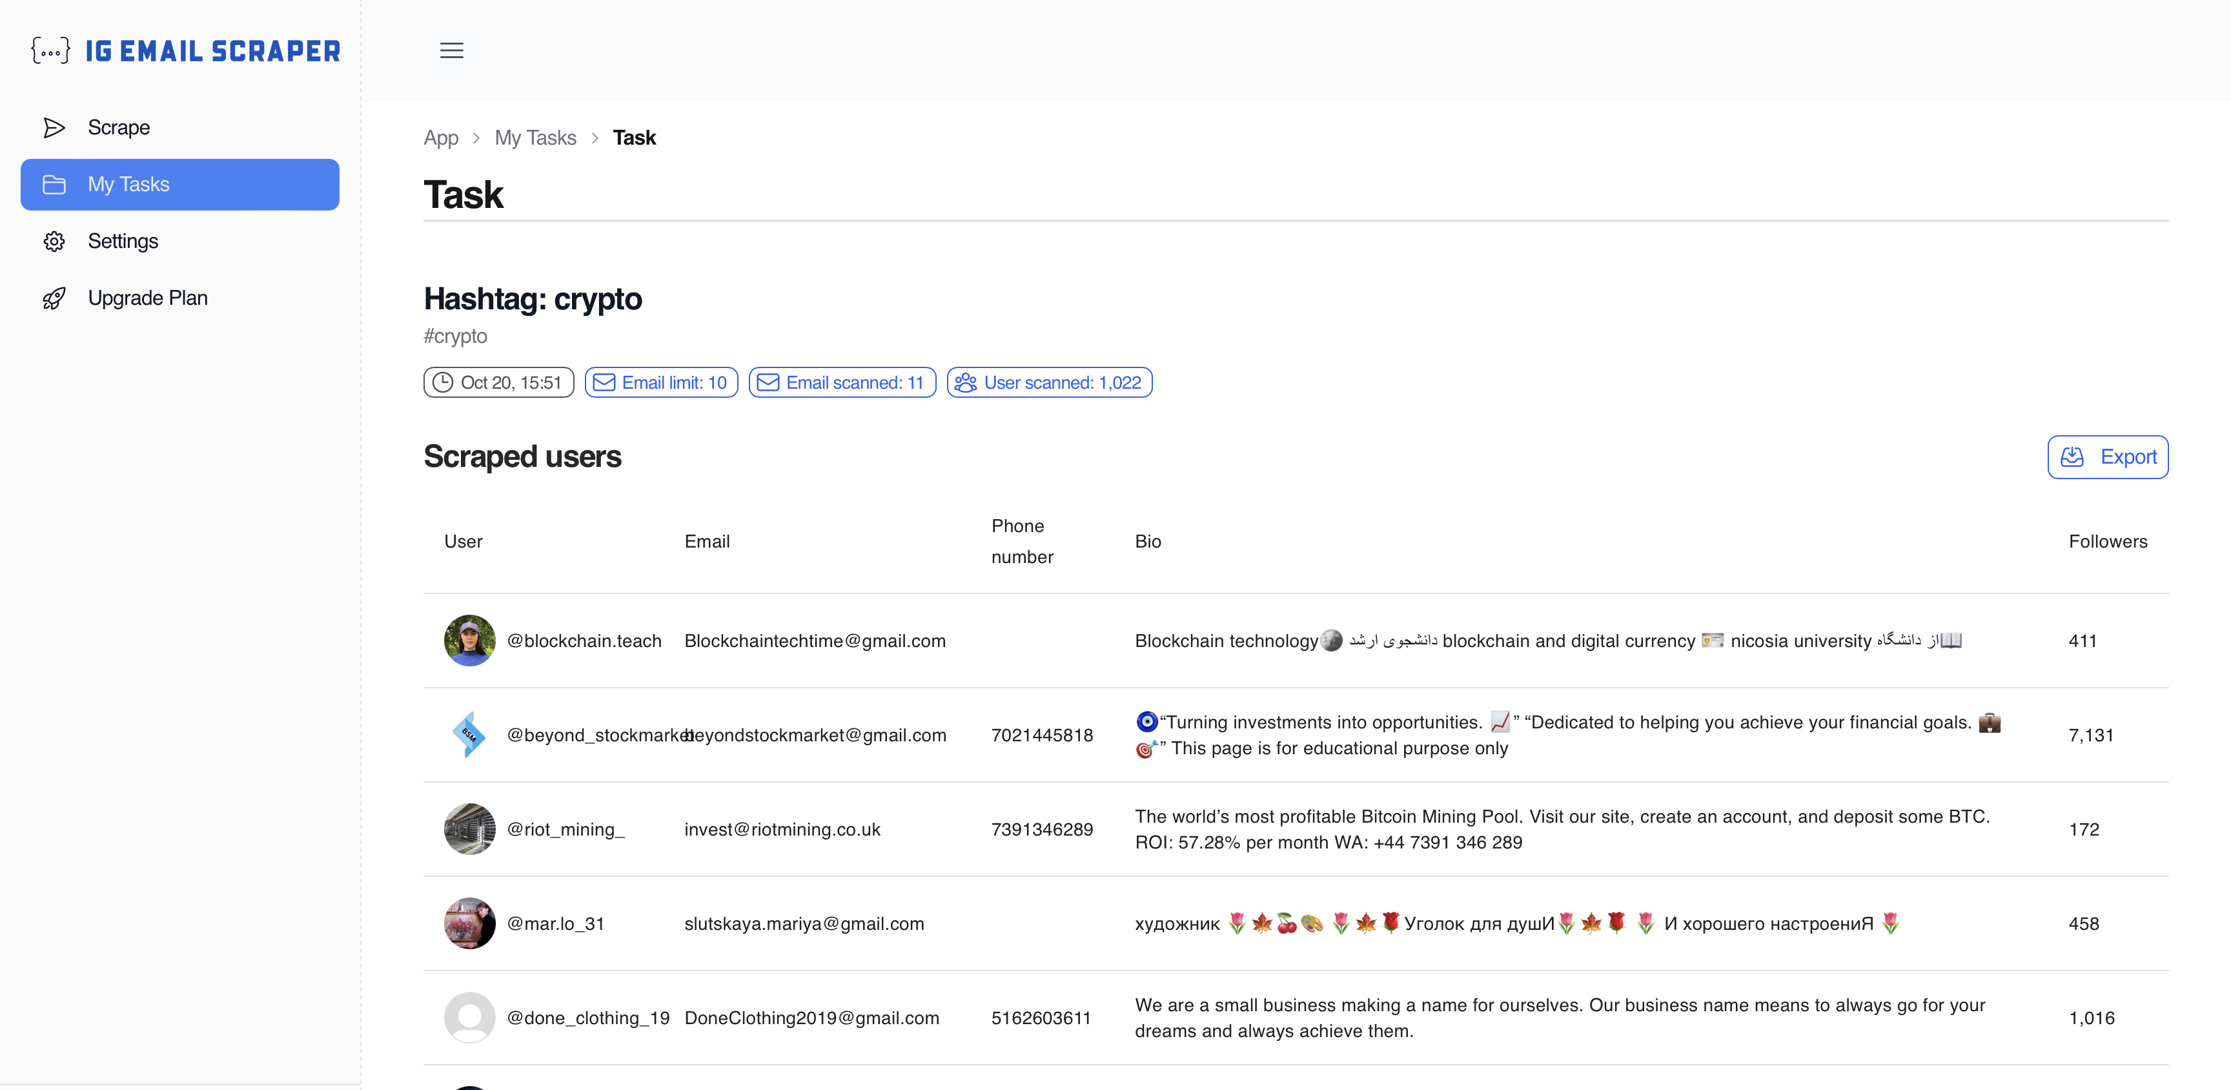Image resolution: width=2231 pixels, height=1090 pixels.
Task: Click the riot_mining_ Bitcoin Mining Pool bio
Action: click(1562, 829)
